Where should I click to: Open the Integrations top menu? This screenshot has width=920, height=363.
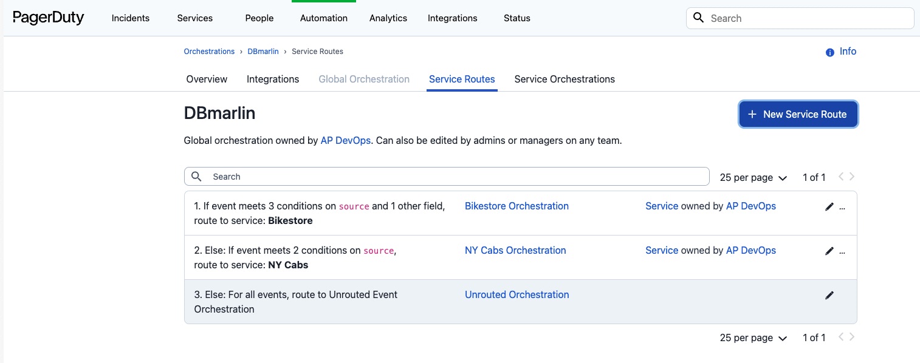click(453, 18)
